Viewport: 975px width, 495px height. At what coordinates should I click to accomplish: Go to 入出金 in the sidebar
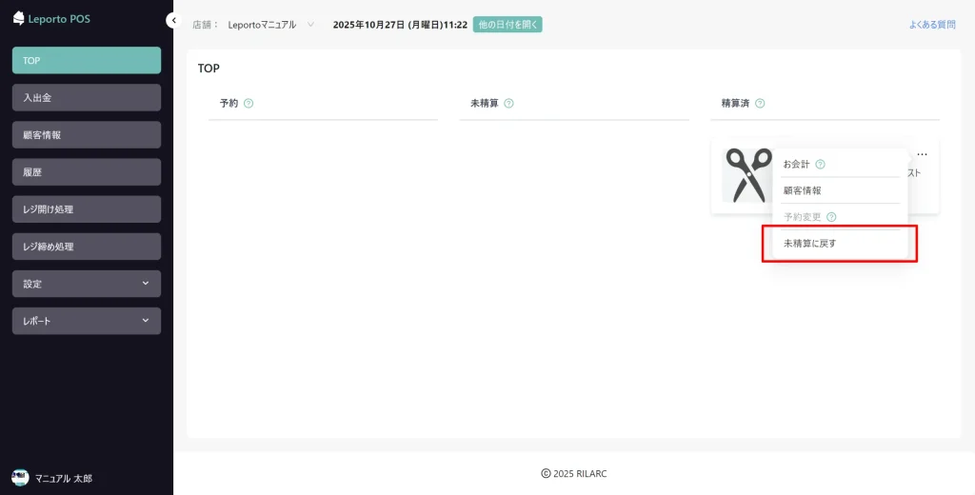click(x=87, y=97)
